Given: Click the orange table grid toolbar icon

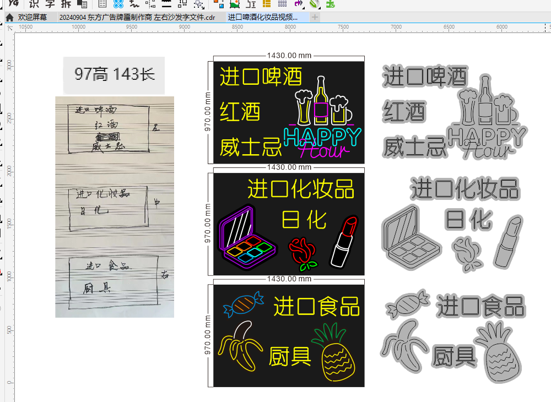Looking at the screenshot, I should [x=267, y=4].
